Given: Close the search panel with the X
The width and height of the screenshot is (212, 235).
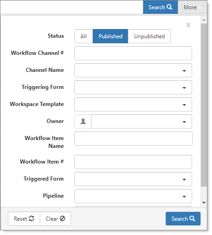Looking at the screenshot, I should pyautogui.click(x=188, y=25).
